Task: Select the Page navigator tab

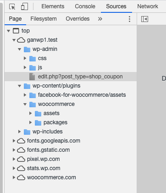Action: [x=15, y=19]
